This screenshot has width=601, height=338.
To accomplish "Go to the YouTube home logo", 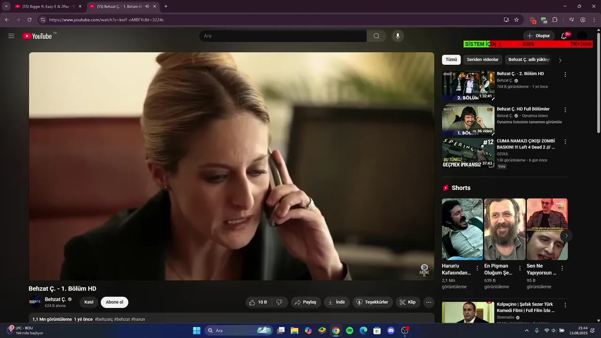I will tap(37, 36).
